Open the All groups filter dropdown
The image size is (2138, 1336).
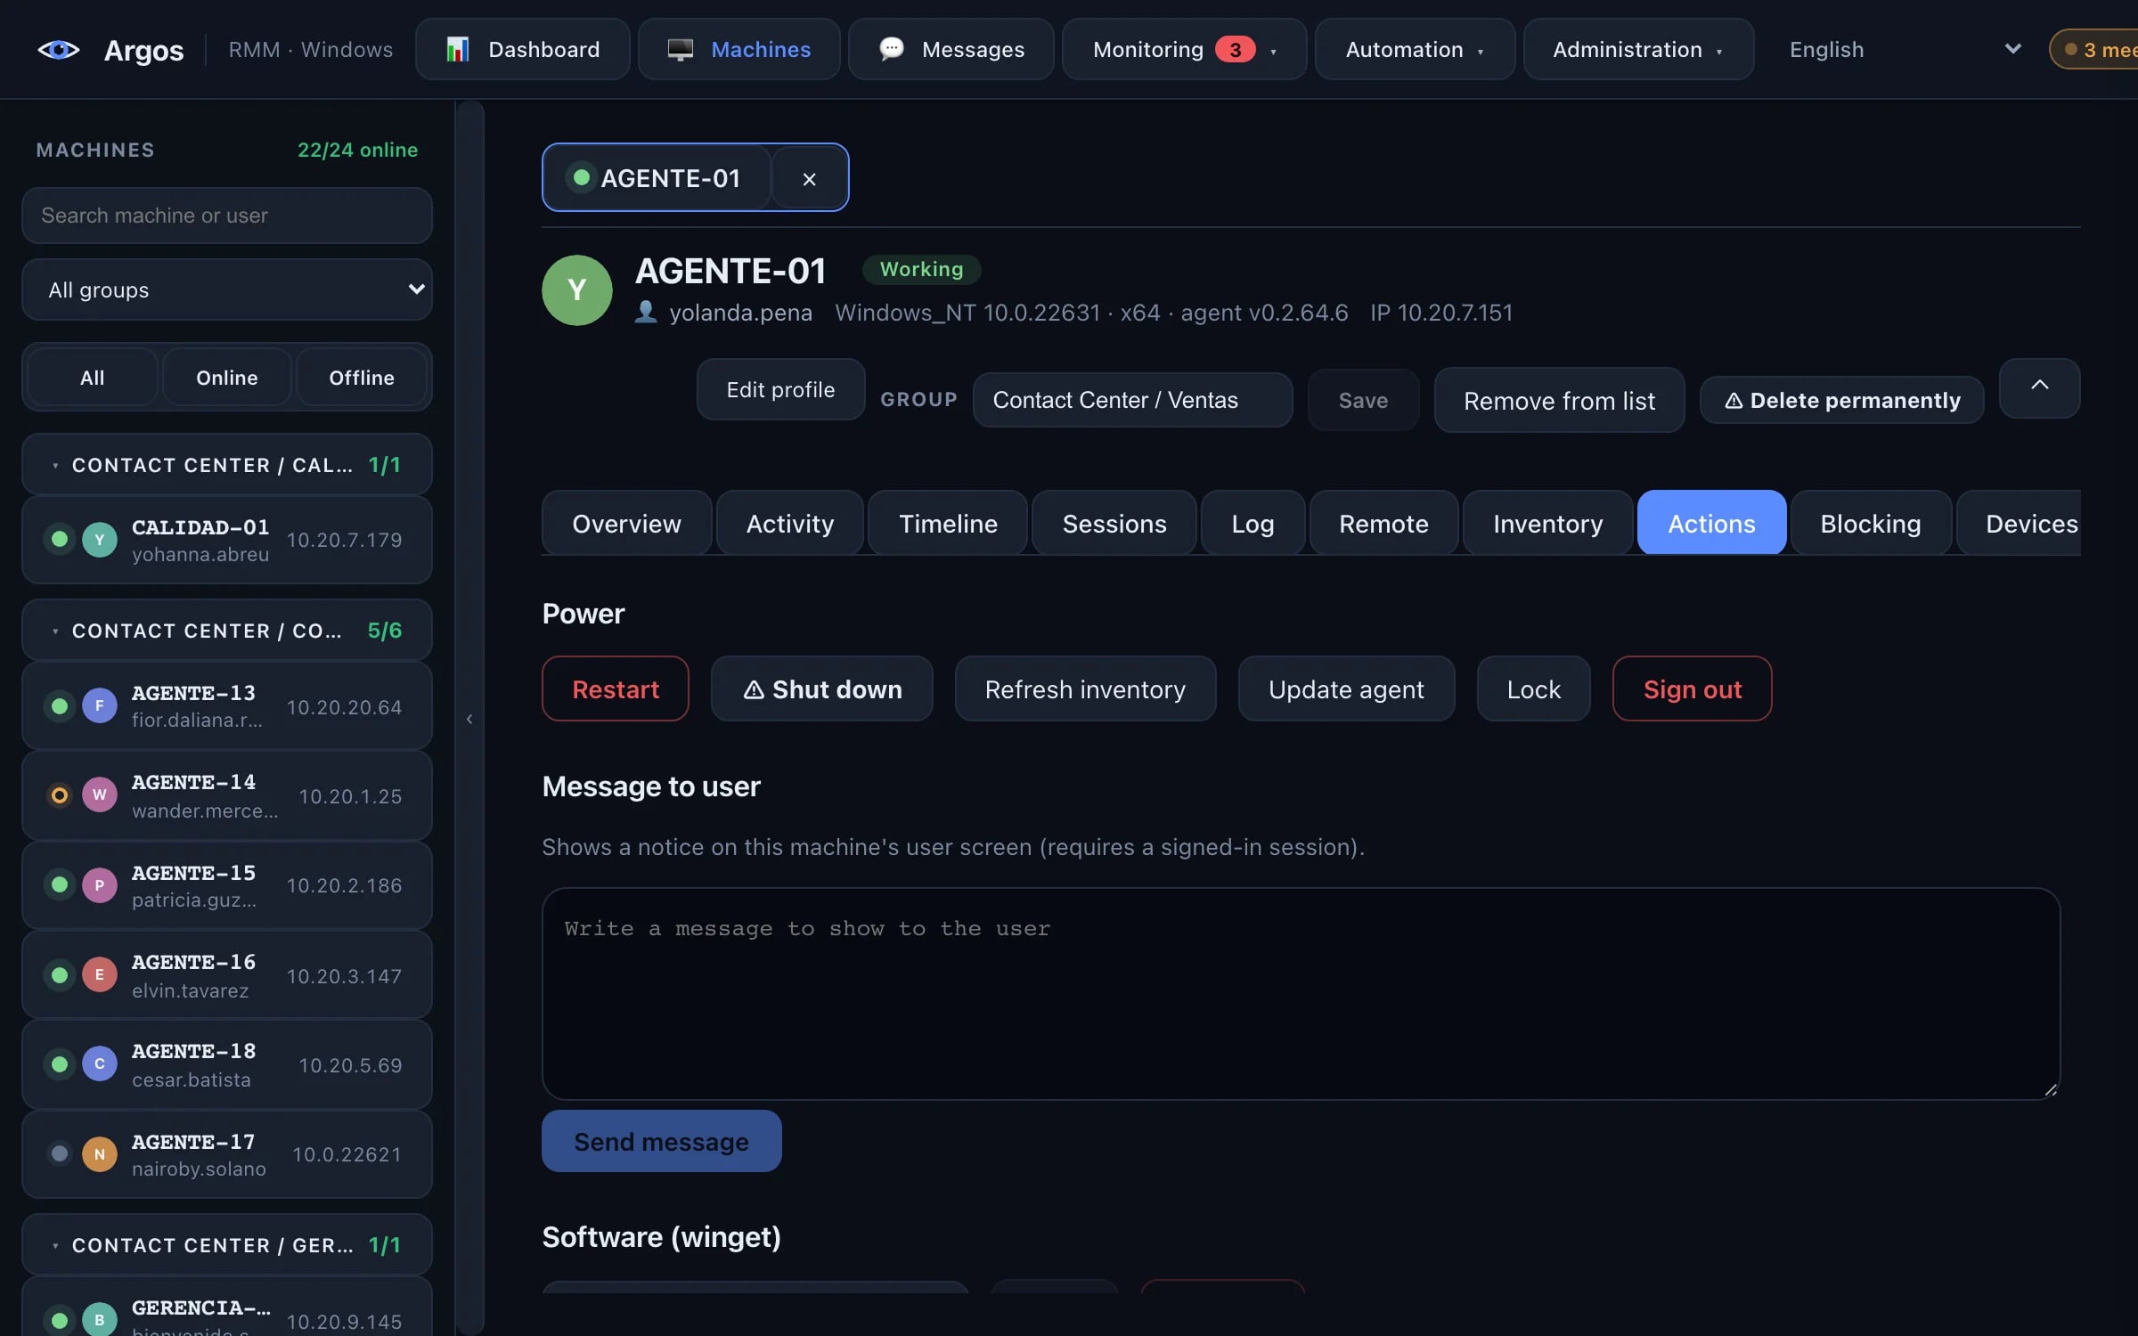(x=227, y=289)
